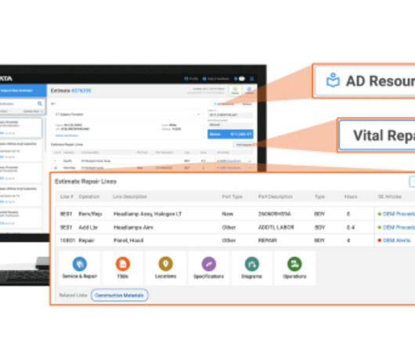
Task: Toggle the switch in the top header
Action: tap(242, 78)
